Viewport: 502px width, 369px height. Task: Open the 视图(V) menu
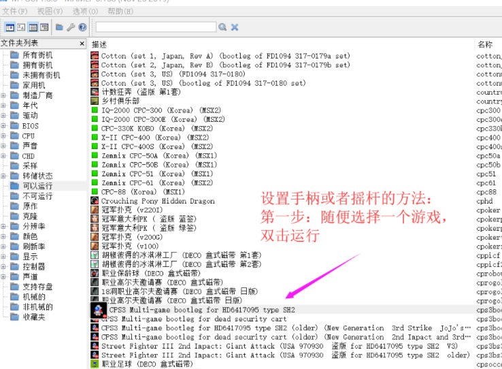click(50, 12)
